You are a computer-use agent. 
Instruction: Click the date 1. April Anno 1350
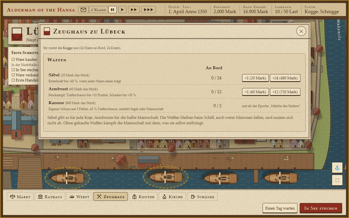tap(188, 12)
